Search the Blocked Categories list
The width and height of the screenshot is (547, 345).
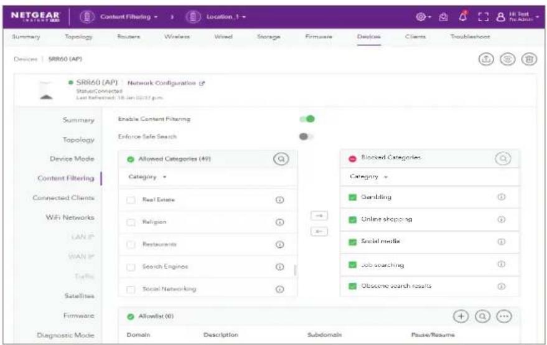[x=503, y=159]
